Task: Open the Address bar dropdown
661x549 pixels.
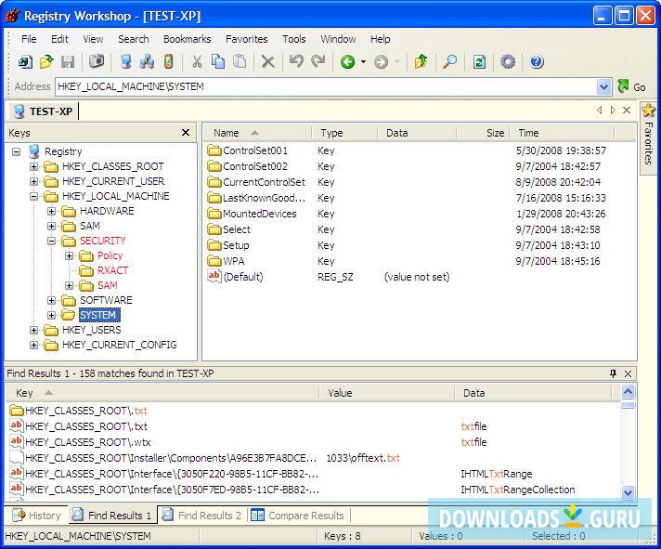Action: tap(604, 86)
